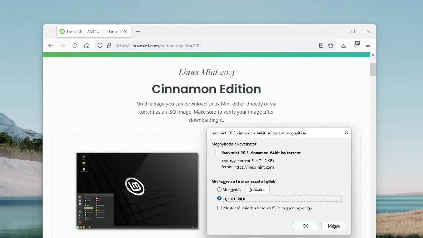Image resolution: width=423 pixels, height=238 pixels.
Task: Show site security padlock info
Action: pyautogui.click(x=109, y=46)
